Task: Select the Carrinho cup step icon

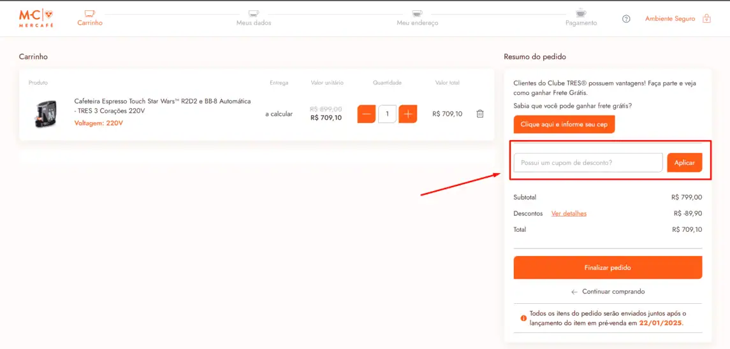Action: point(90,13)
